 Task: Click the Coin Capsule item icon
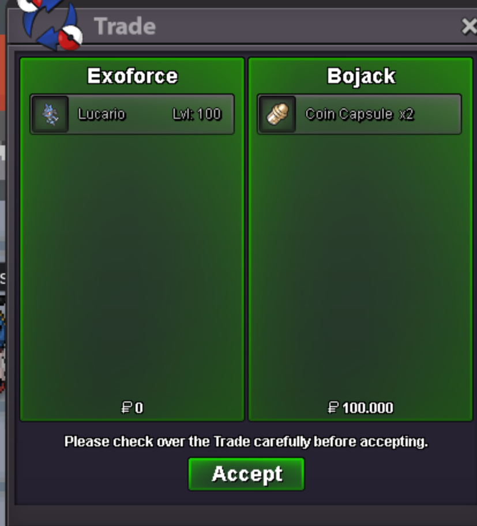point(277,114)
